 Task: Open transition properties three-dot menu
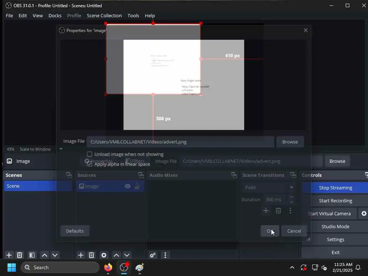[x=290, y=211]
